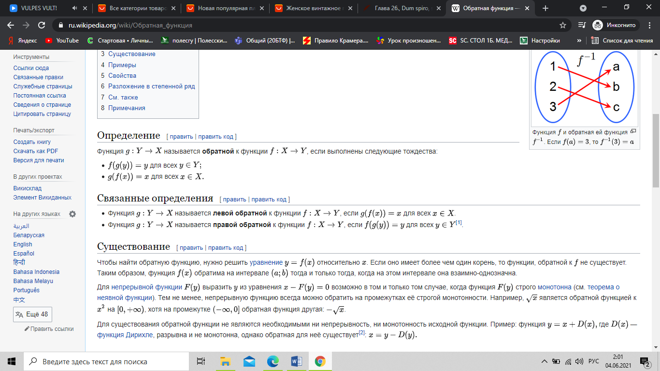Open Chrome icon in taskbar
Image resolution: width=660 pixels, height=371 pixels.
coord(320,361)
